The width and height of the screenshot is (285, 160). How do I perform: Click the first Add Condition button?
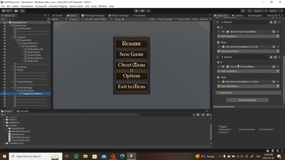pyautogui.click(x=246, y=36)
